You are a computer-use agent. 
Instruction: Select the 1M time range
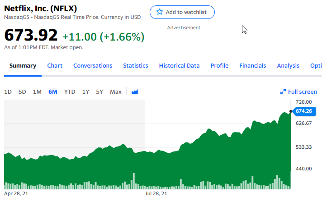point(37,92)
